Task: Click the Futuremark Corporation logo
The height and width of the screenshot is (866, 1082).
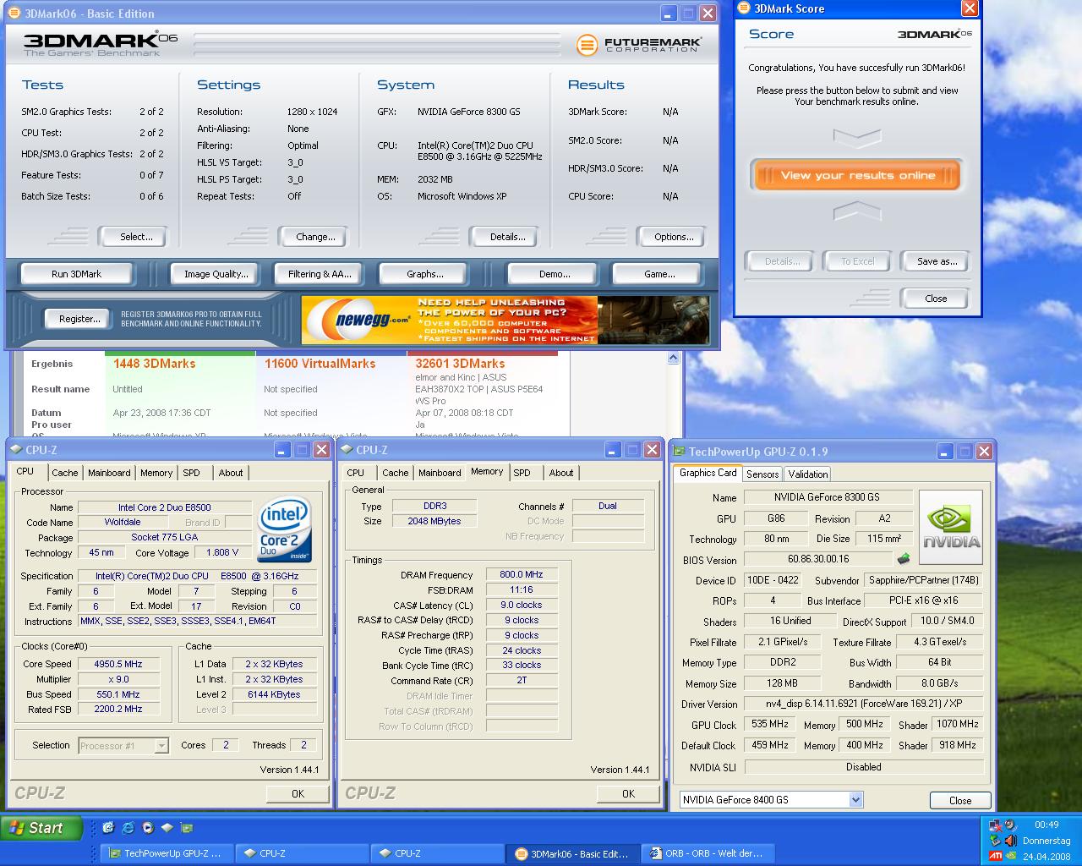Action: click(x=639, y=45)
